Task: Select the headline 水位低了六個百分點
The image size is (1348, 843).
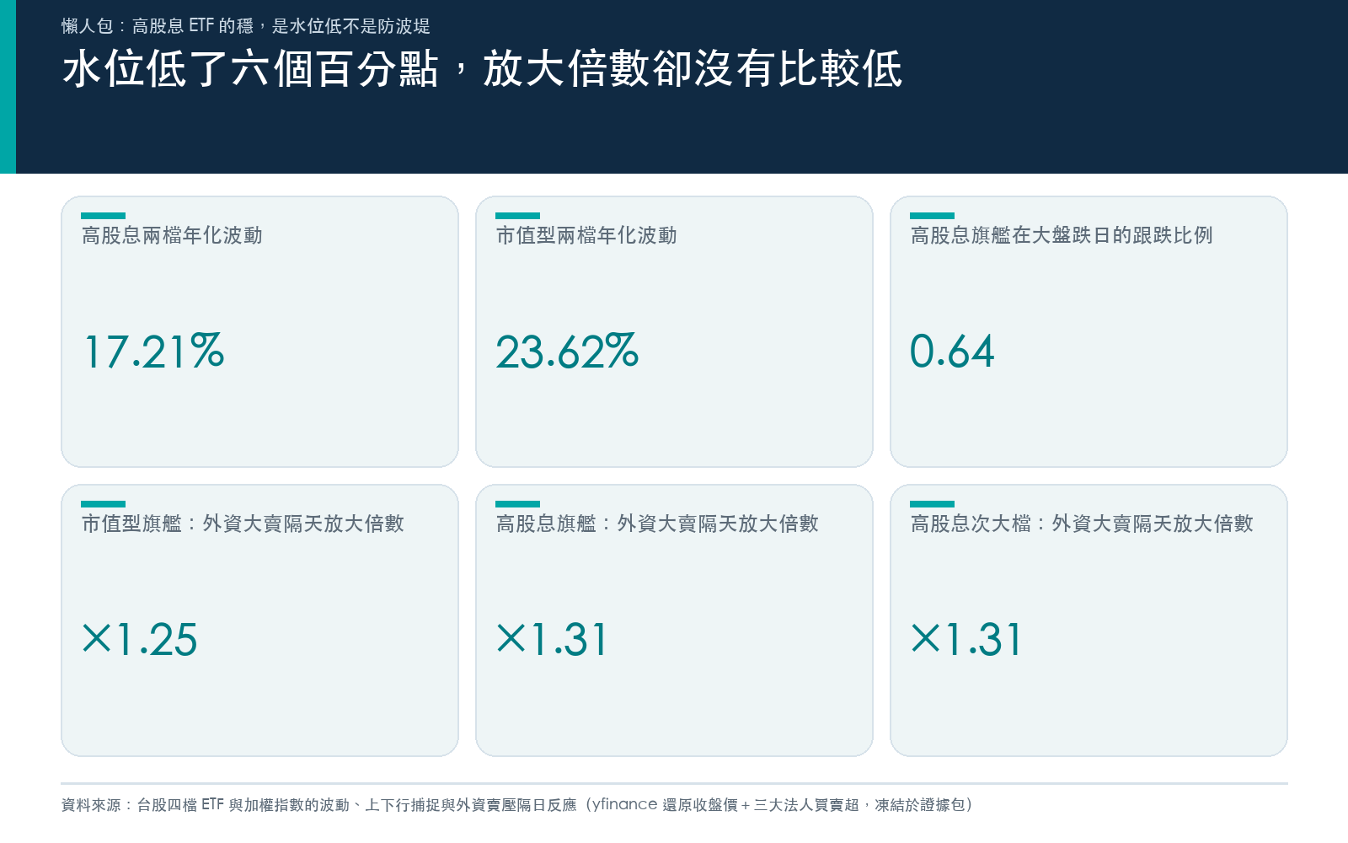Action: [x=251, y=69]
